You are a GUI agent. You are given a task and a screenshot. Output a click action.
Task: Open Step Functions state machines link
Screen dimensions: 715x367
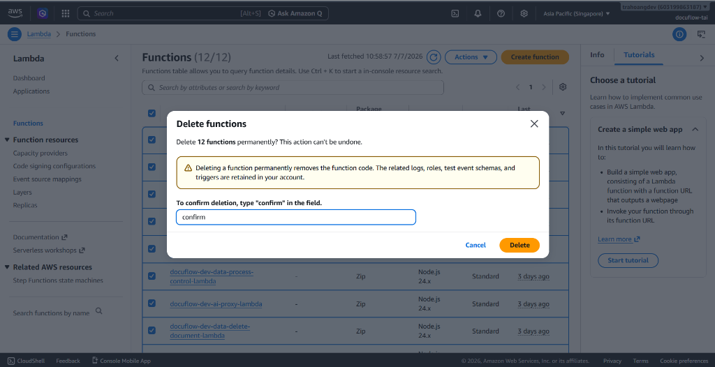(58, 280)
